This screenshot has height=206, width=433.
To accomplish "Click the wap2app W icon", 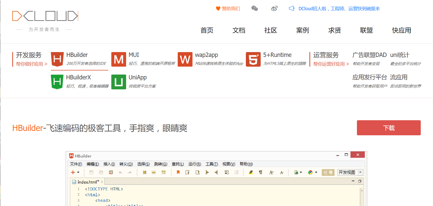I will pyautogui.click(x=185, y=59).
